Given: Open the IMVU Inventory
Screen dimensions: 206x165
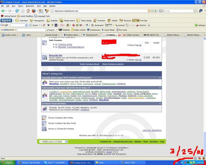Looking at the screenshot, I should [99, 21].
